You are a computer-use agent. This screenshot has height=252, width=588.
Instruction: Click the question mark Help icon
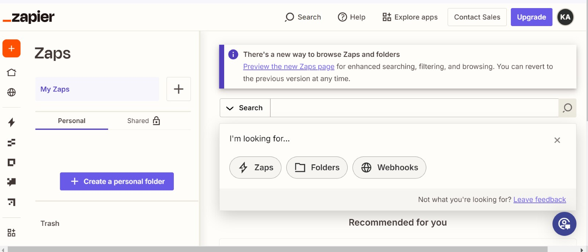(342, 17)
